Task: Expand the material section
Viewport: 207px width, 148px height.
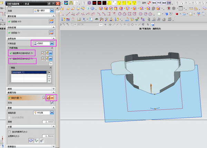Action: pyautogui.click(x=53, y=89)
